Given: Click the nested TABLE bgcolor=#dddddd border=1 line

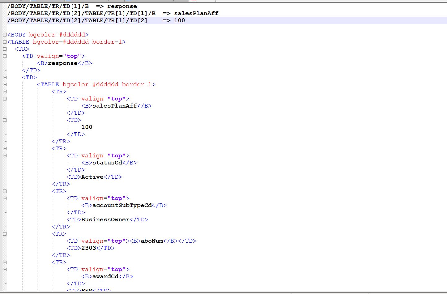Looking at the screenshot, I should tap(96, 84).
